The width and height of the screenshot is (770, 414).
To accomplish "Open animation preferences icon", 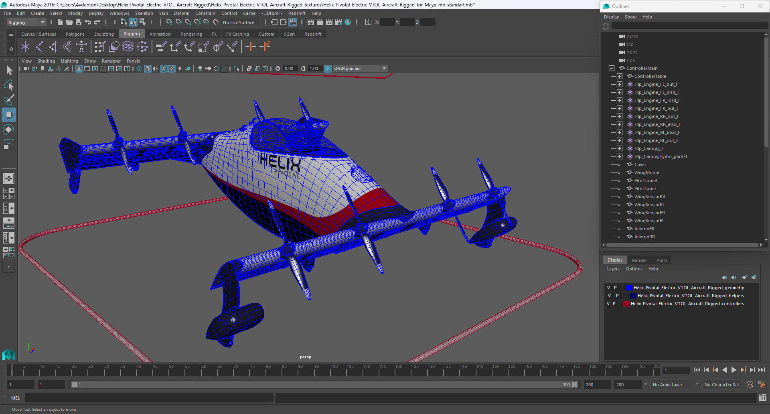I will point(762,384).
